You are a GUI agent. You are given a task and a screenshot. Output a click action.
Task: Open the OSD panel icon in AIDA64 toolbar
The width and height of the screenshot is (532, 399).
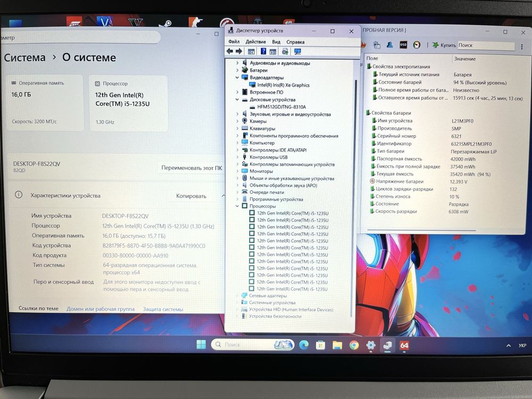tap(403, 45)
